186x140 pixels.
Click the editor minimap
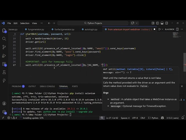click(x=177, y=35)
